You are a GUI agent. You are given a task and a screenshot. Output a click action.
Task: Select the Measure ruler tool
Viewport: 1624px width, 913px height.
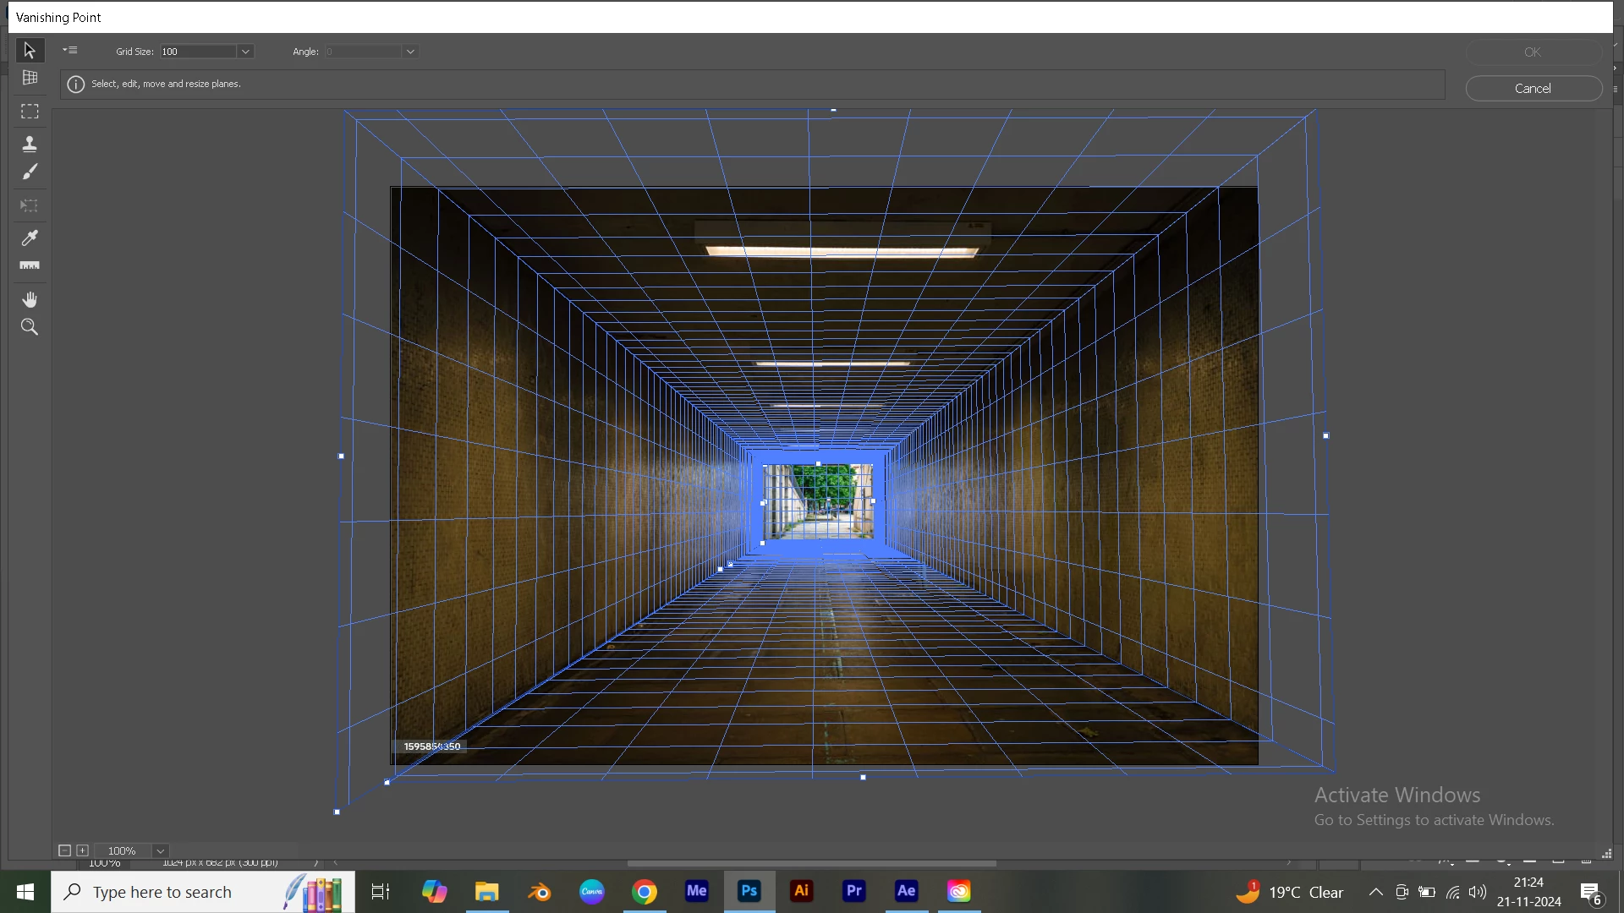point(30,266)
